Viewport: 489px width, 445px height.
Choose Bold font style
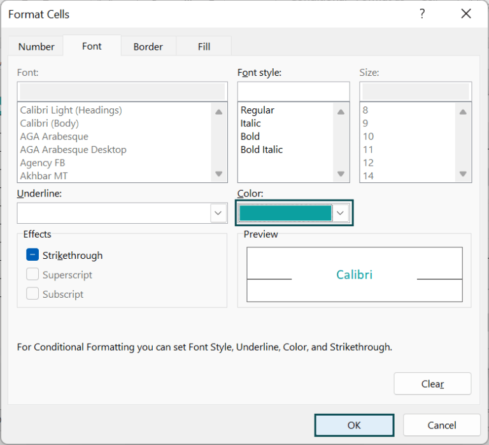click(x=250, y=136)
